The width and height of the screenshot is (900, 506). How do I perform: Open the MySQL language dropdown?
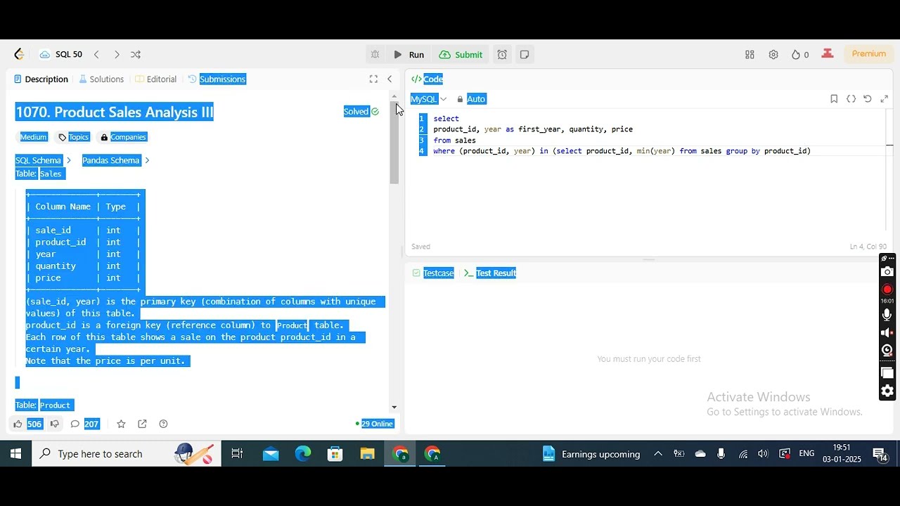[429, 99]
